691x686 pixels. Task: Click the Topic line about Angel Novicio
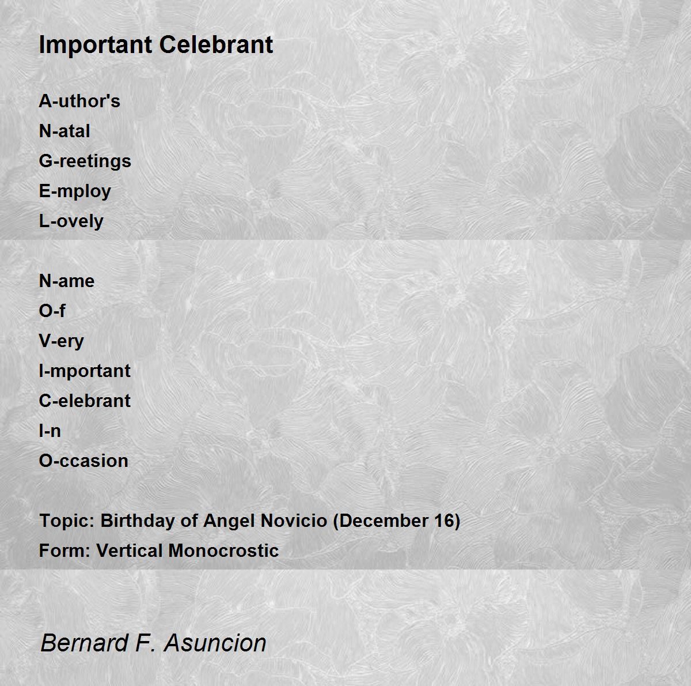[250, 521]
